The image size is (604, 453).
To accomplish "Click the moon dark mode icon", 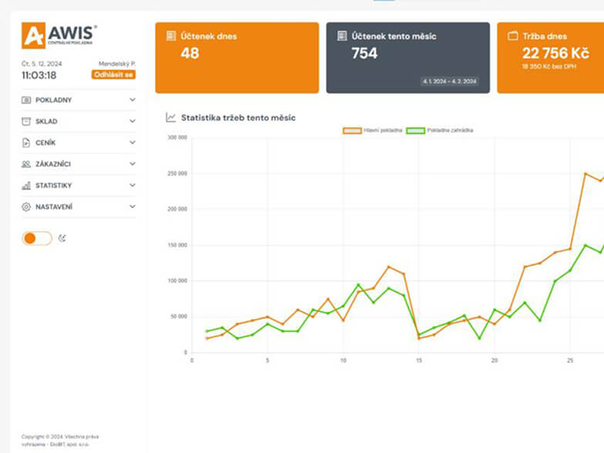I will (62, 238).
